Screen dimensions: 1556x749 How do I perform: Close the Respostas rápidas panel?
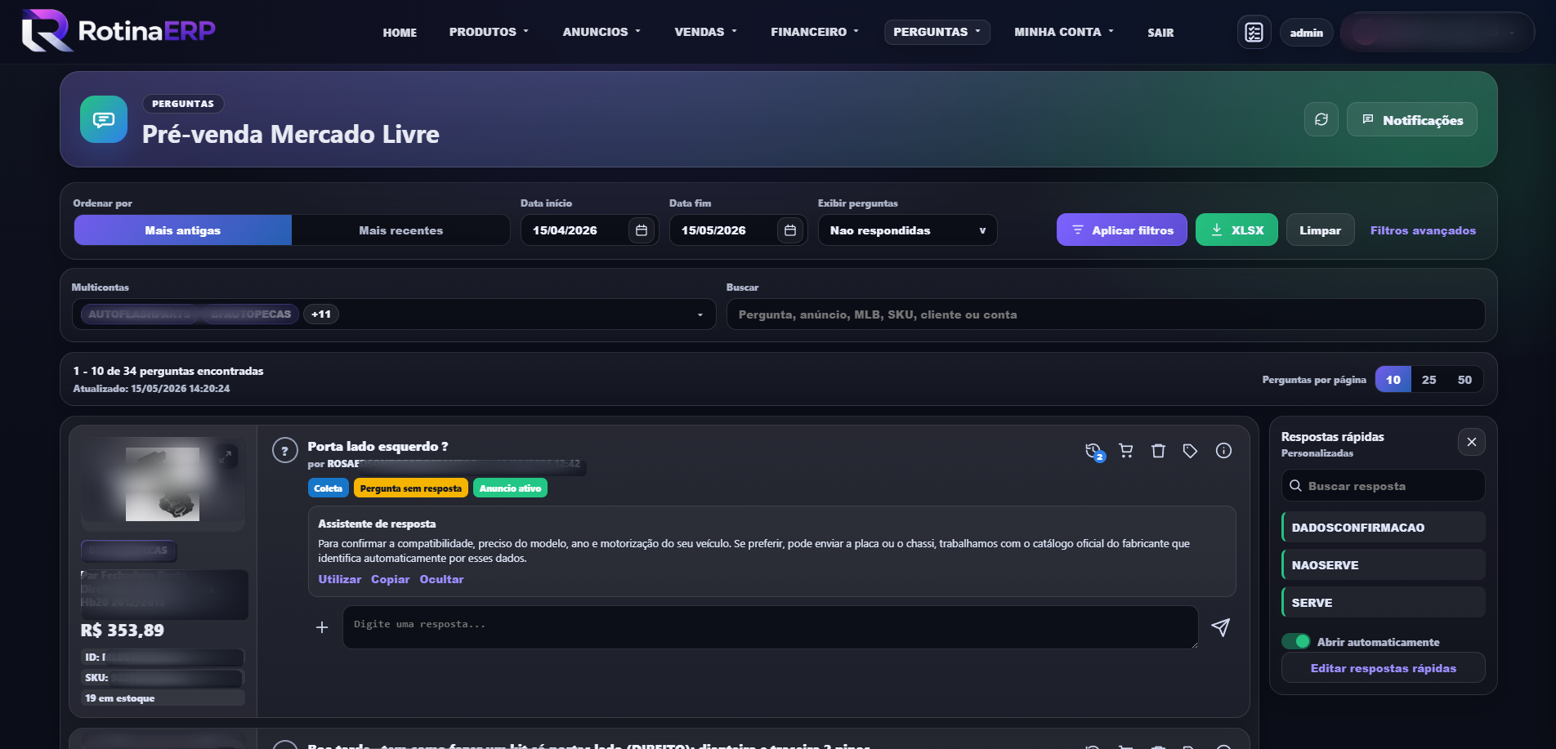tap(1472, 442)
